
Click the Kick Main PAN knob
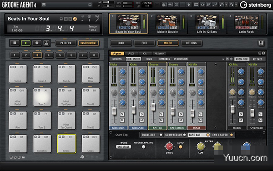click(x=114, y=92)
